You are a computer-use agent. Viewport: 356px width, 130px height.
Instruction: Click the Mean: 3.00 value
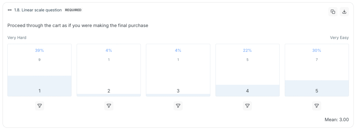pyautogui.click(x=337, y=120)
